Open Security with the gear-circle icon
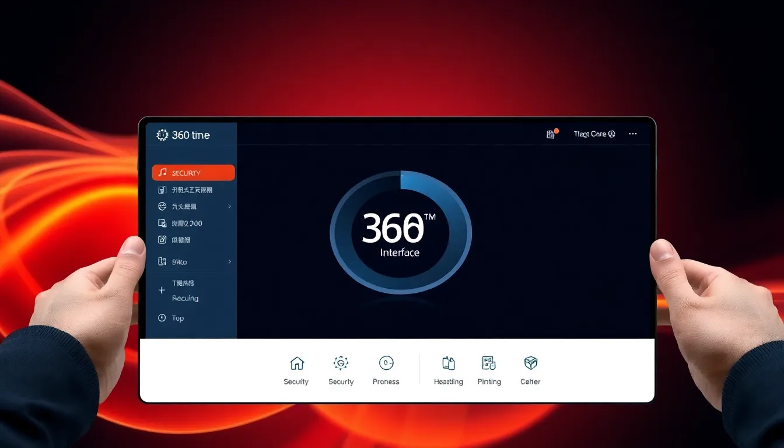The height and width of the screenshot is (448, 784). point(341,370)
